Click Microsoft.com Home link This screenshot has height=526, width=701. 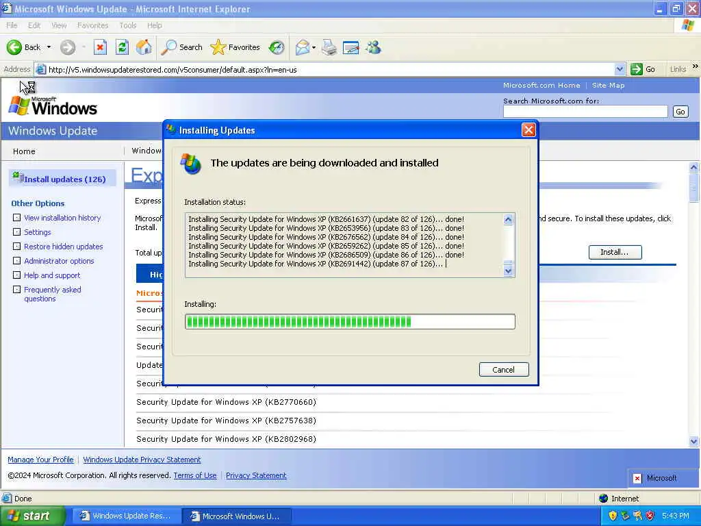point(541,86)
